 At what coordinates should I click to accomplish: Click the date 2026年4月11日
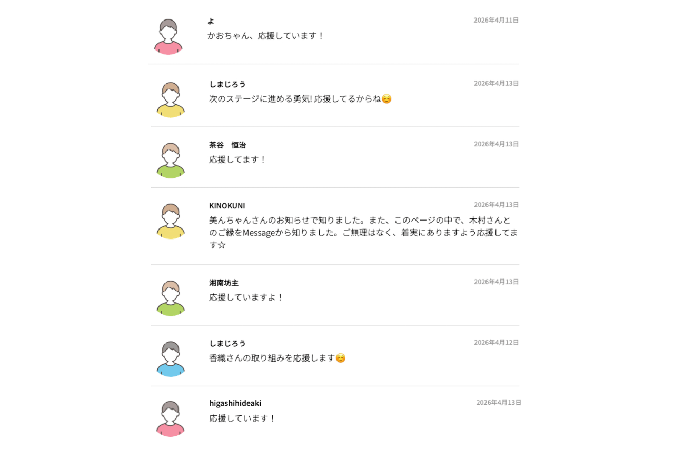pos(496,21)
